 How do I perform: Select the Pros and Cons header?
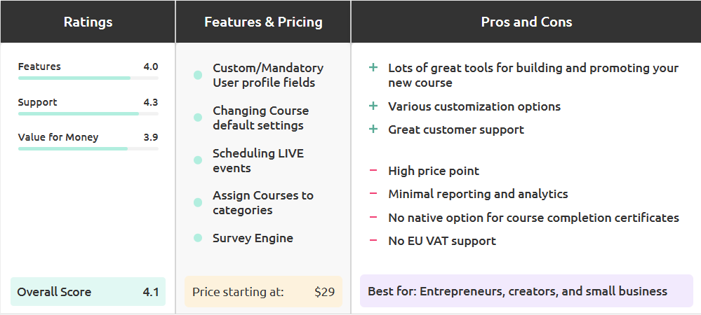pyautogui.click(x=526, y=22)
